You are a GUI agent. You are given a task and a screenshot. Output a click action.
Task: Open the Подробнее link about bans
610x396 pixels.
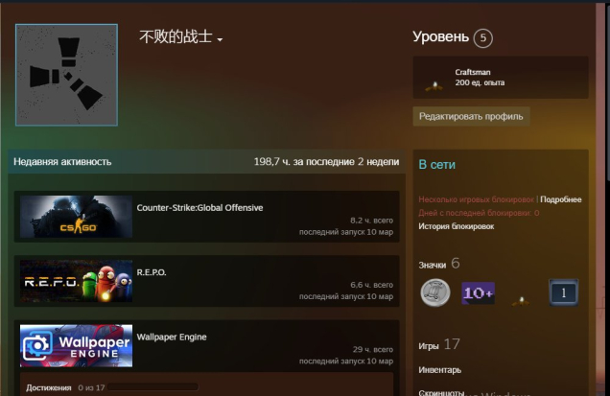click(560, 199)
